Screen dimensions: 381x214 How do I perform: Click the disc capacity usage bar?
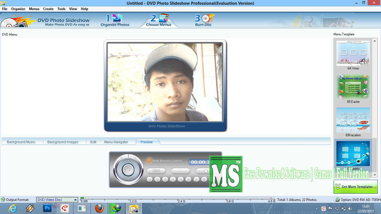click(177, 200)
